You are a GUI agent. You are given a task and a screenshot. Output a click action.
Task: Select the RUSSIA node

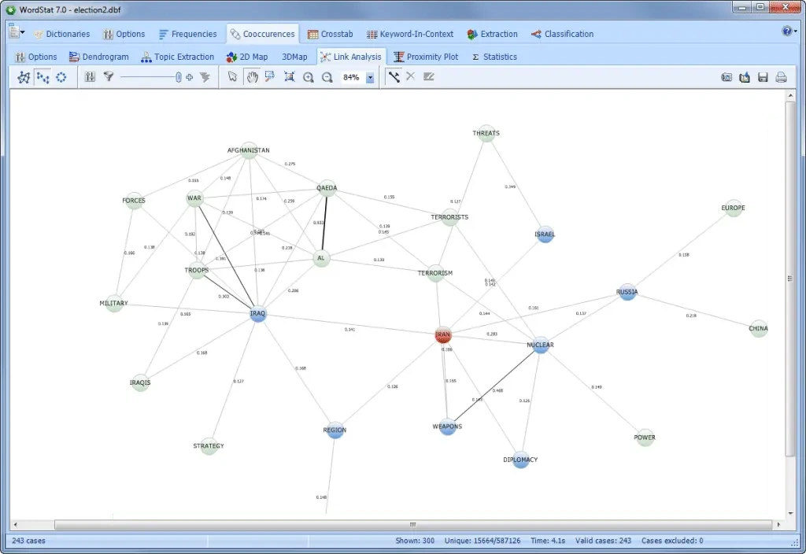click(x=627, y=292)
